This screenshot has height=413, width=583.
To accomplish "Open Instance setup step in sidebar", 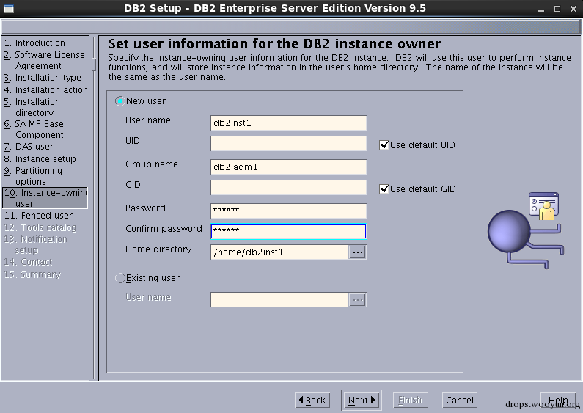I will click(40, 159).
